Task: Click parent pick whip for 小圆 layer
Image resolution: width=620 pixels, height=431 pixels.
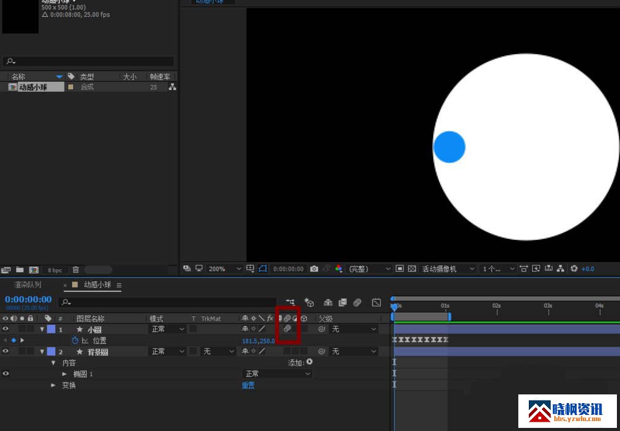Action: click(x=321, y=329)
